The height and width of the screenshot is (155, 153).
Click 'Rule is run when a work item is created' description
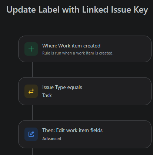78,53
